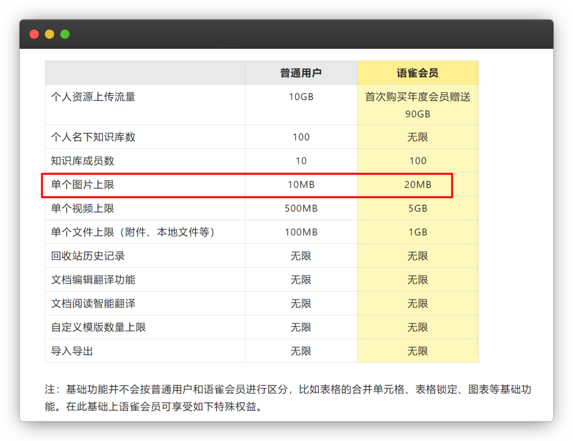This screenshot has width=573, height=441.
Task: Click 普通用户 无限 for 文档编辑翻译功能
Action: coord(301,280)
